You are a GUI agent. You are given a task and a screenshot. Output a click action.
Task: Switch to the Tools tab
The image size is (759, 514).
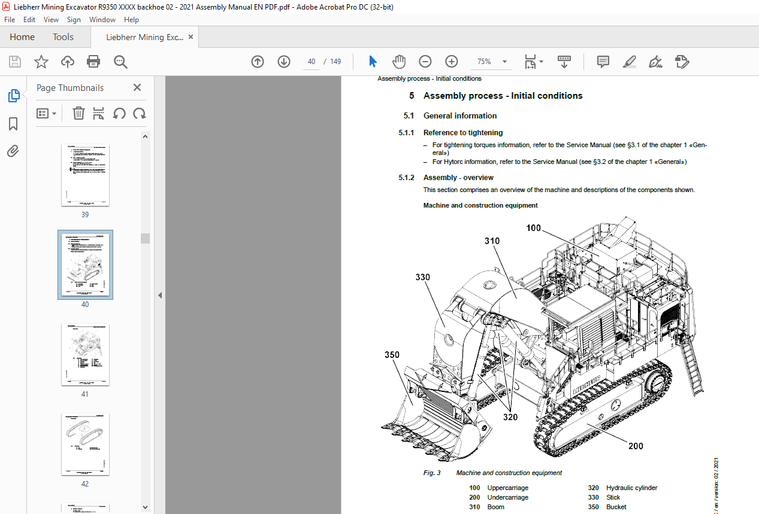[63, 37]
